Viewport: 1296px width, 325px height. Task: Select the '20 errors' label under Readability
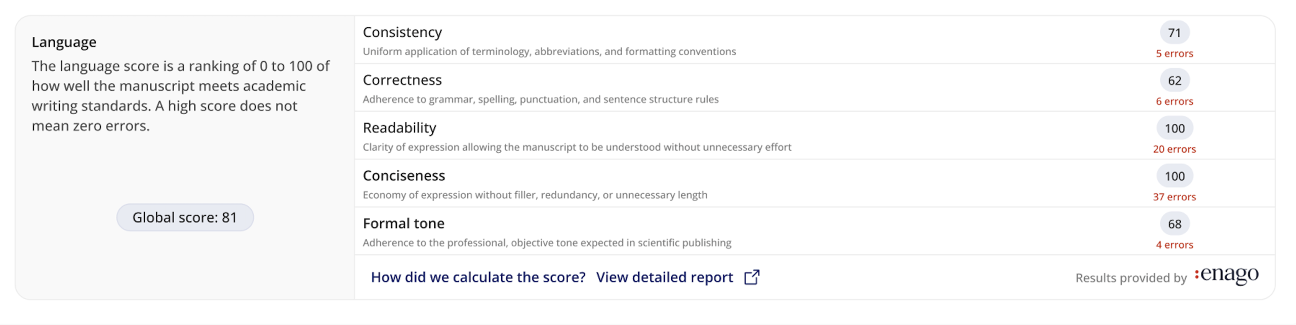(x=1174, y=149)
